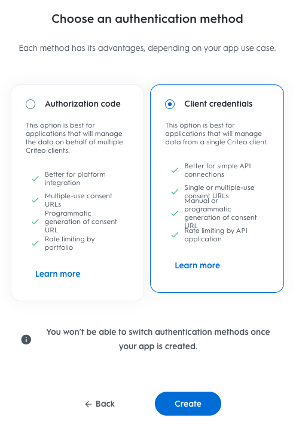Click the back arrow icon
Screen dimensions: 293x424
(x=88, y=404)
